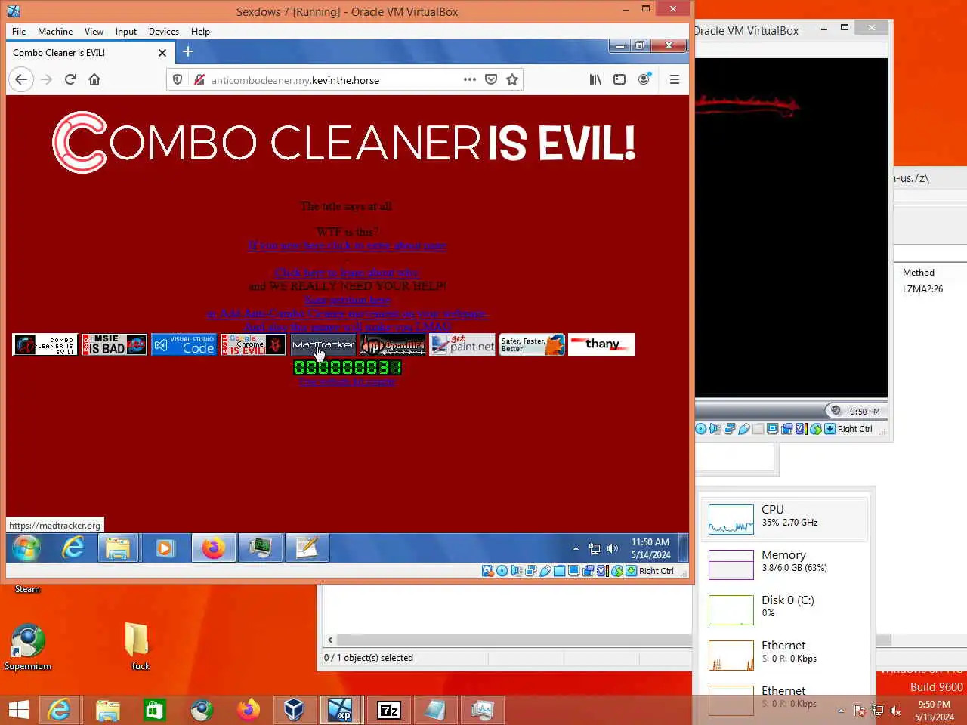Open the File menu of VirtualBox
The image size is (967, 725).
(x=19, y=32)
